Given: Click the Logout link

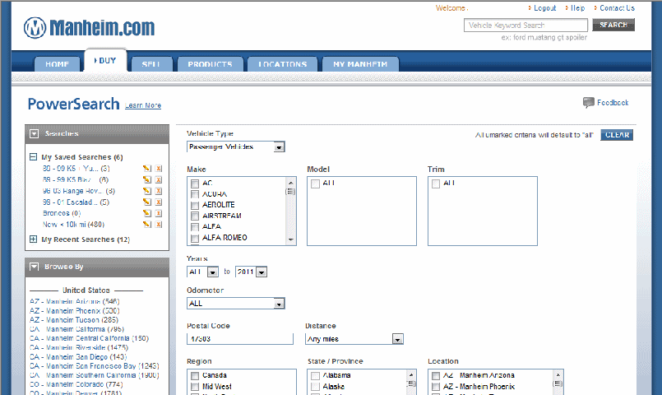Looking at the screenshot, I should coord(544,8).
